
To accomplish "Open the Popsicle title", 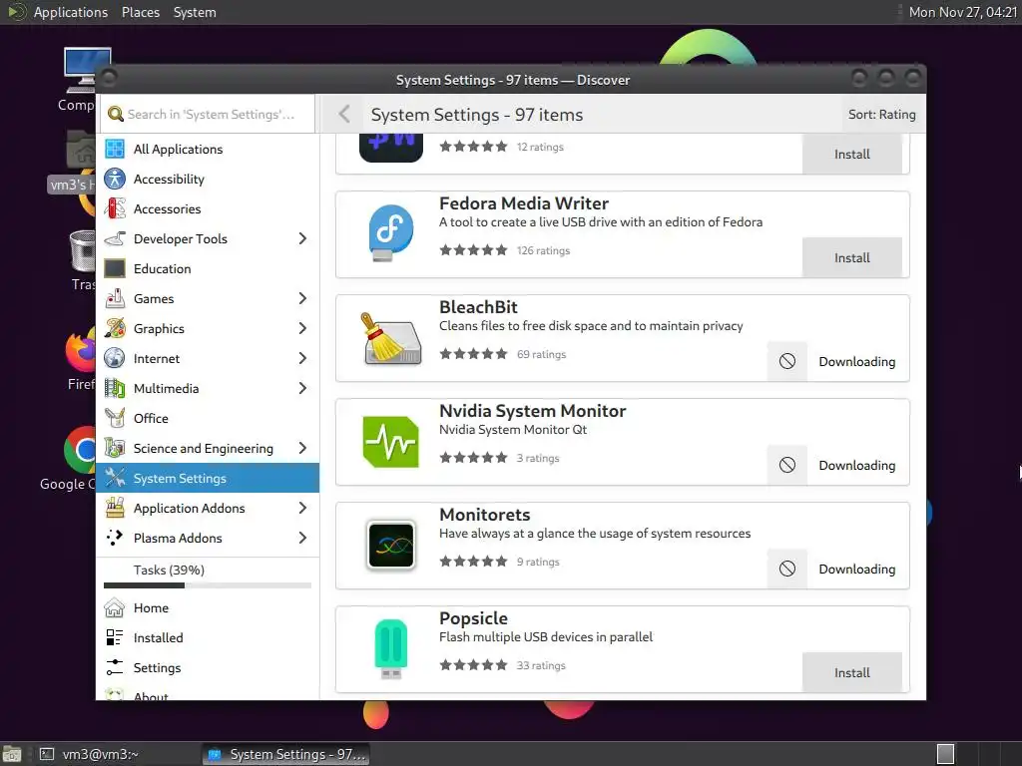I will 473,618.
